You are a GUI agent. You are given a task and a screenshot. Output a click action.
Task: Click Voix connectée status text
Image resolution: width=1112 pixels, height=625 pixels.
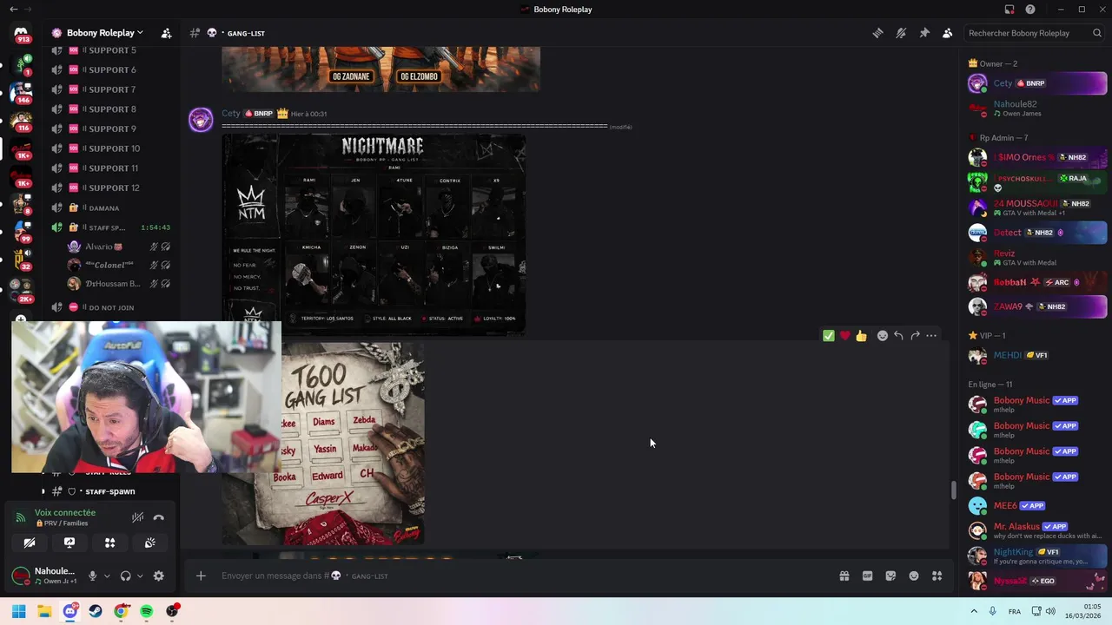65,513
